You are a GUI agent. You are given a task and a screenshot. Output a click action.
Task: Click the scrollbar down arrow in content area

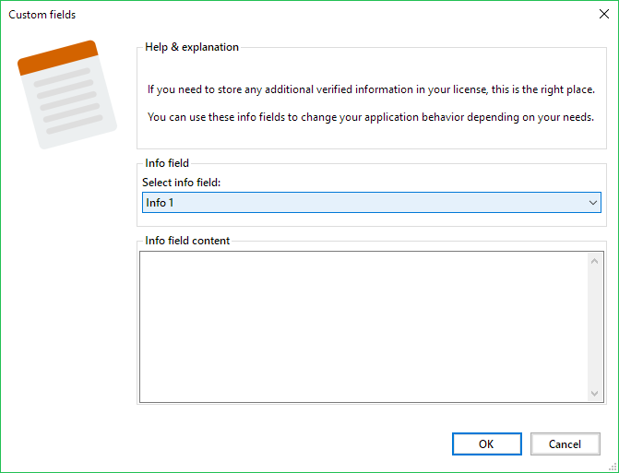click(x=594, y=394)
